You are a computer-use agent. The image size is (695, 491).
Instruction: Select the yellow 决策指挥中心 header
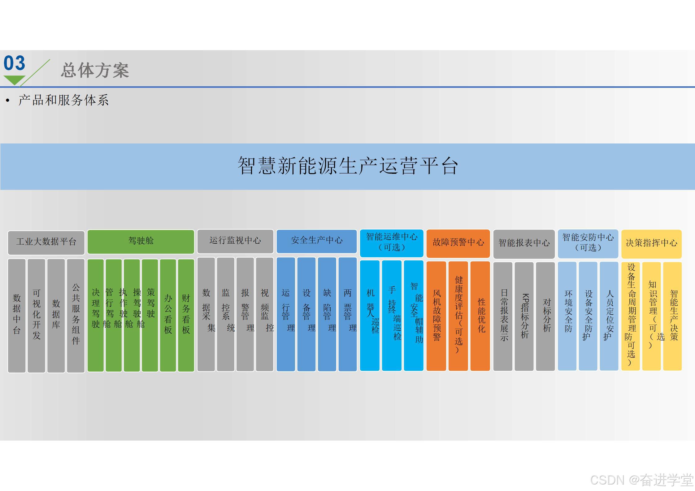coord(651,244)
